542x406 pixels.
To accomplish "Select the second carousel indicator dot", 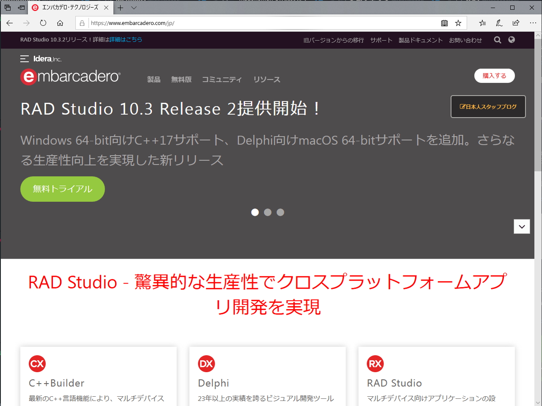I will point(268,212).
